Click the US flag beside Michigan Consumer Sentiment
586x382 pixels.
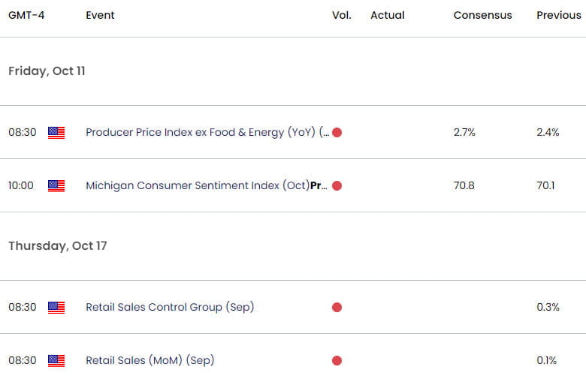pos(56,186)
